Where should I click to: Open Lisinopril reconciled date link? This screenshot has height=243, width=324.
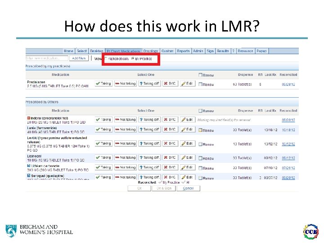(288, 158)
